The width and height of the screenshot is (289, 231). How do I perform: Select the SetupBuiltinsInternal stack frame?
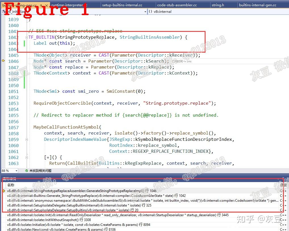pos(79,205)
